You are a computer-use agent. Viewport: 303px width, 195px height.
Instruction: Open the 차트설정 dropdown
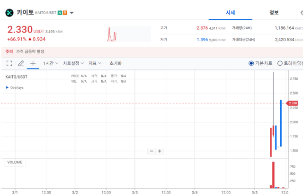point(73,63)
